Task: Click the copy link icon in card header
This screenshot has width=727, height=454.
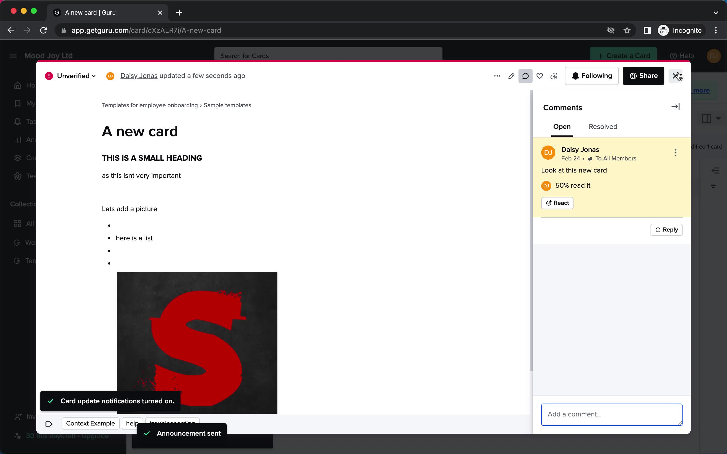Action: [554, 76]
